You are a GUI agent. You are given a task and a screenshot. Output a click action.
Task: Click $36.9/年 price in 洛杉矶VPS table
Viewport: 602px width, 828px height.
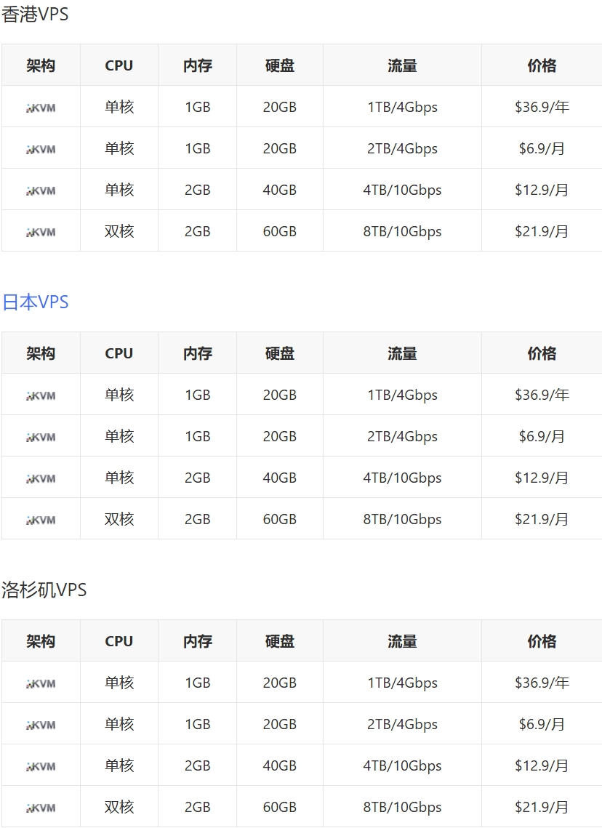point(542,683)
